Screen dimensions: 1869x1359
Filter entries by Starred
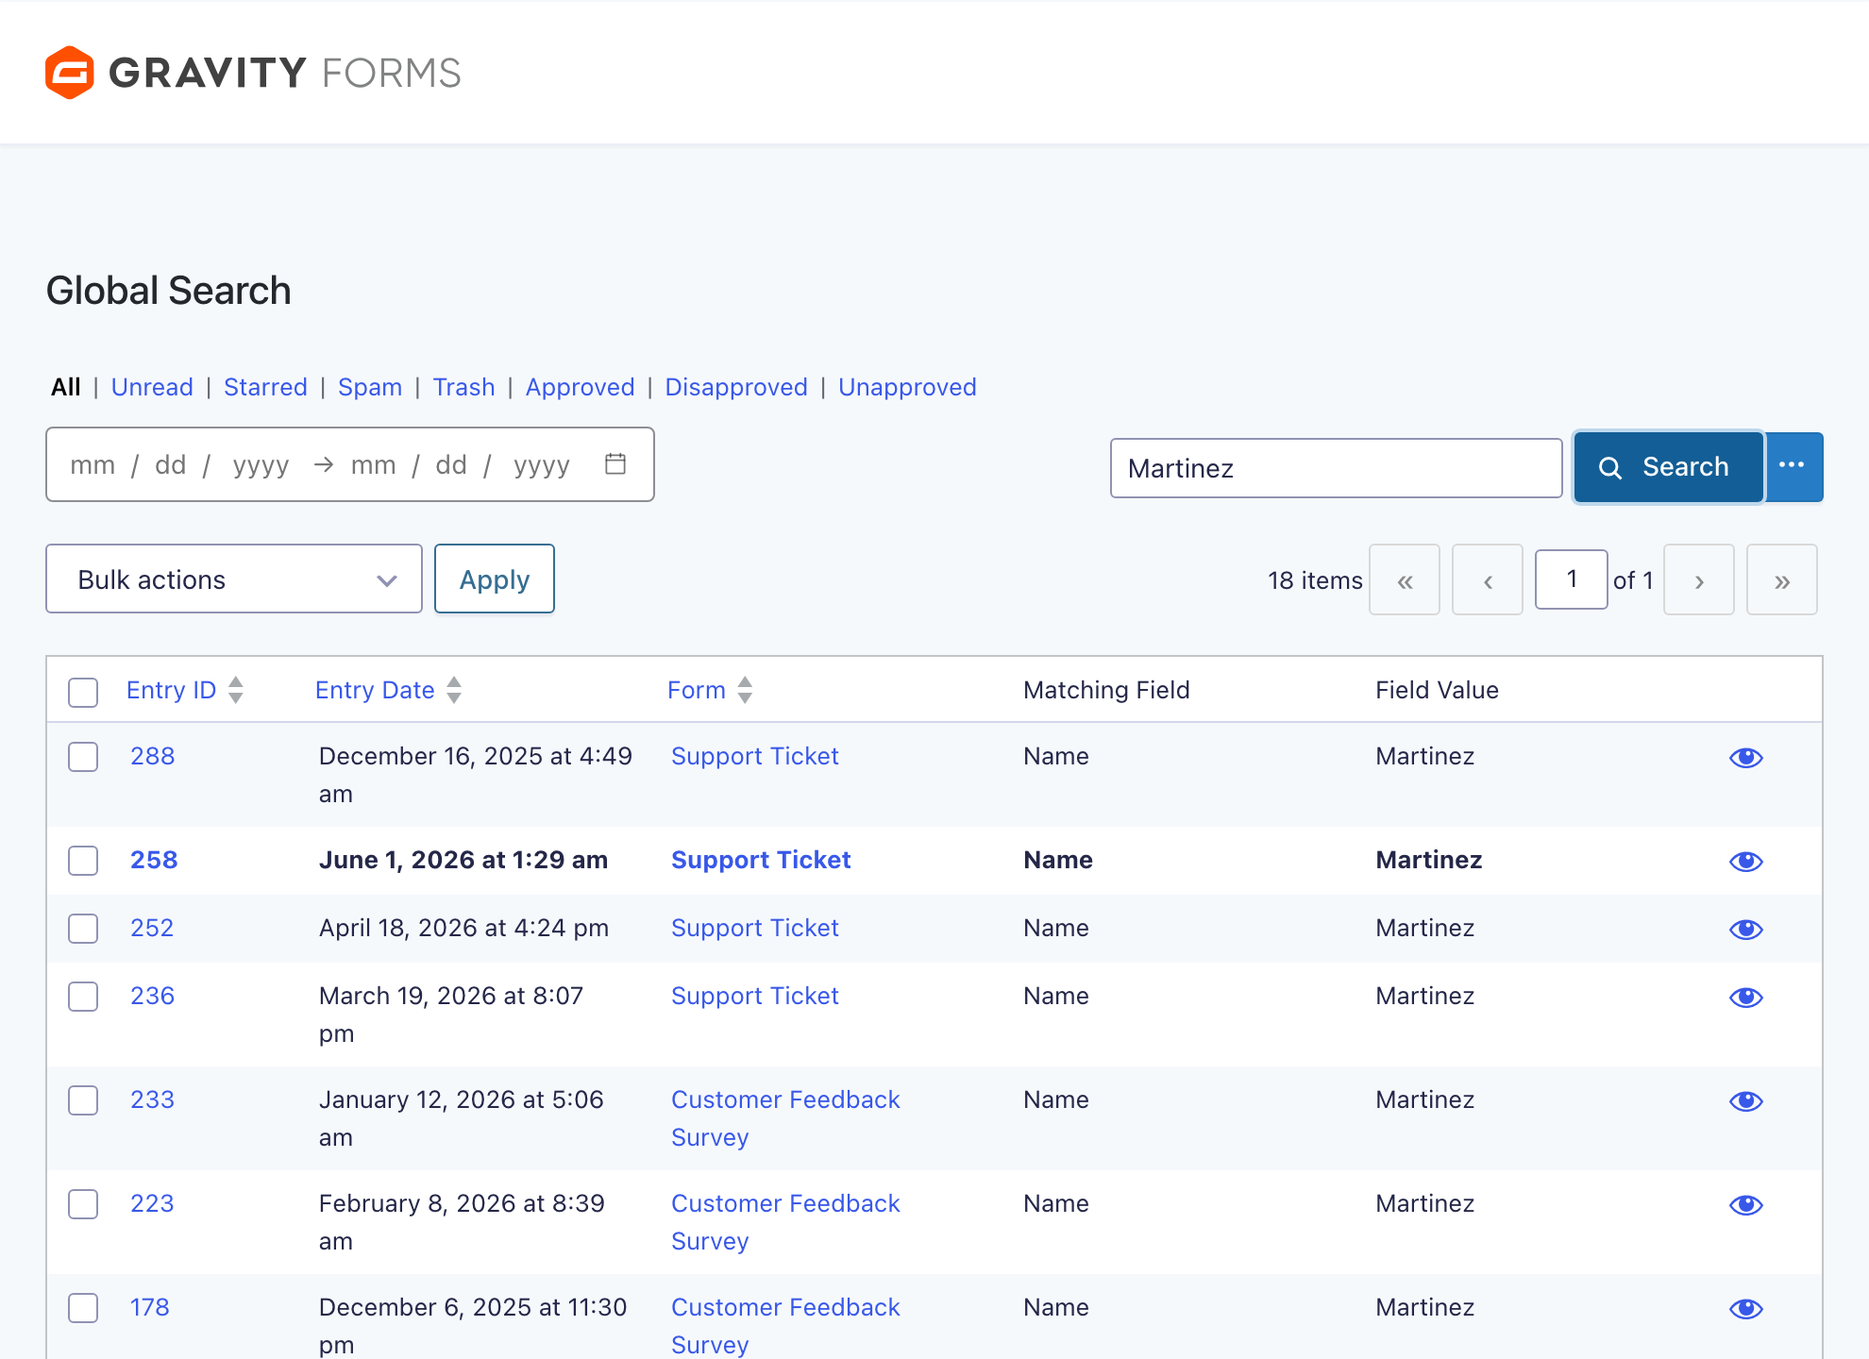(265, 387)
